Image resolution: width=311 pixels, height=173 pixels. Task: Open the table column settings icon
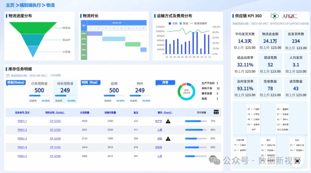(x=216, y=112)
